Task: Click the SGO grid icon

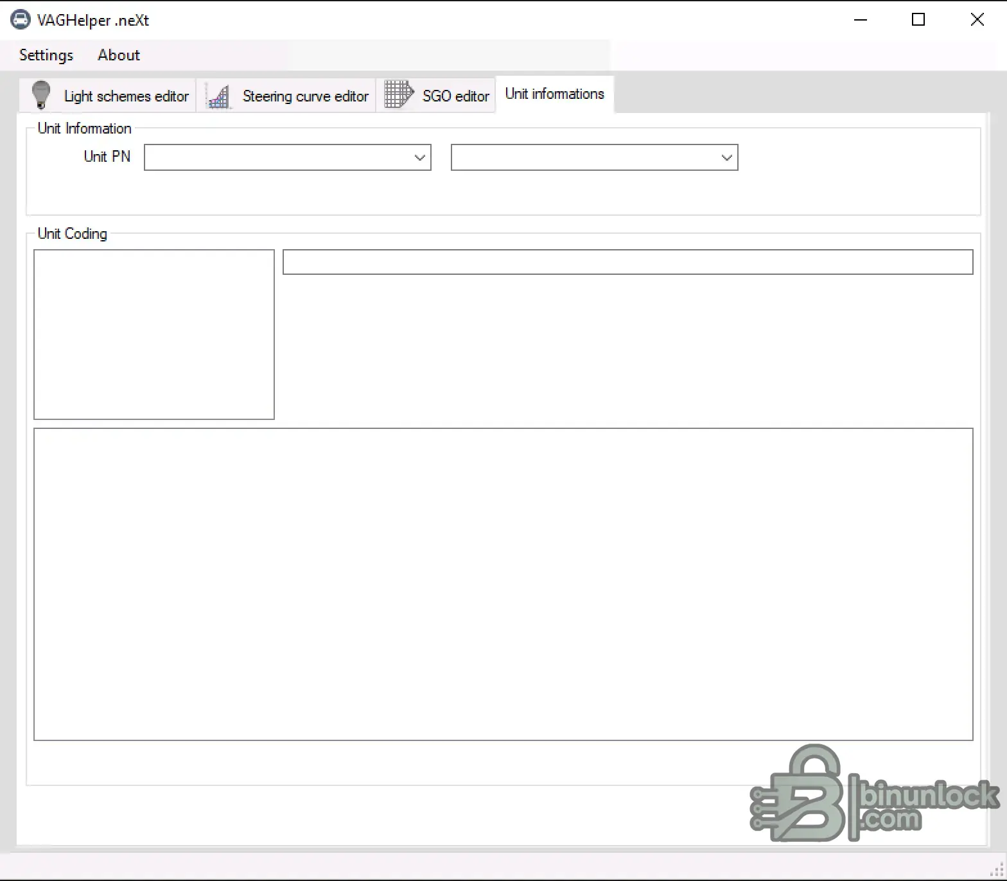Action: coord(399,94)
